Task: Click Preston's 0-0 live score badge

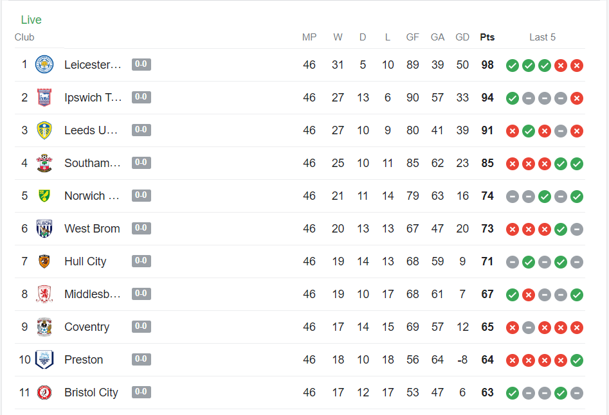Action: click(141, 359)
